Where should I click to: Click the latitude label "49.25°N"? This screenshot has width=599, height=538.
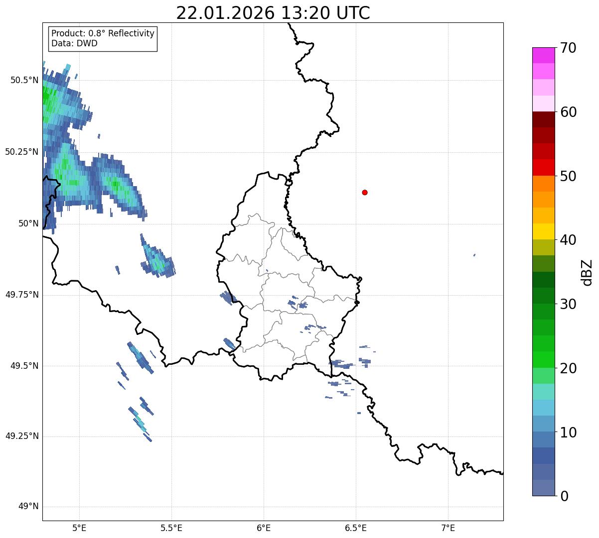(22, 436)
